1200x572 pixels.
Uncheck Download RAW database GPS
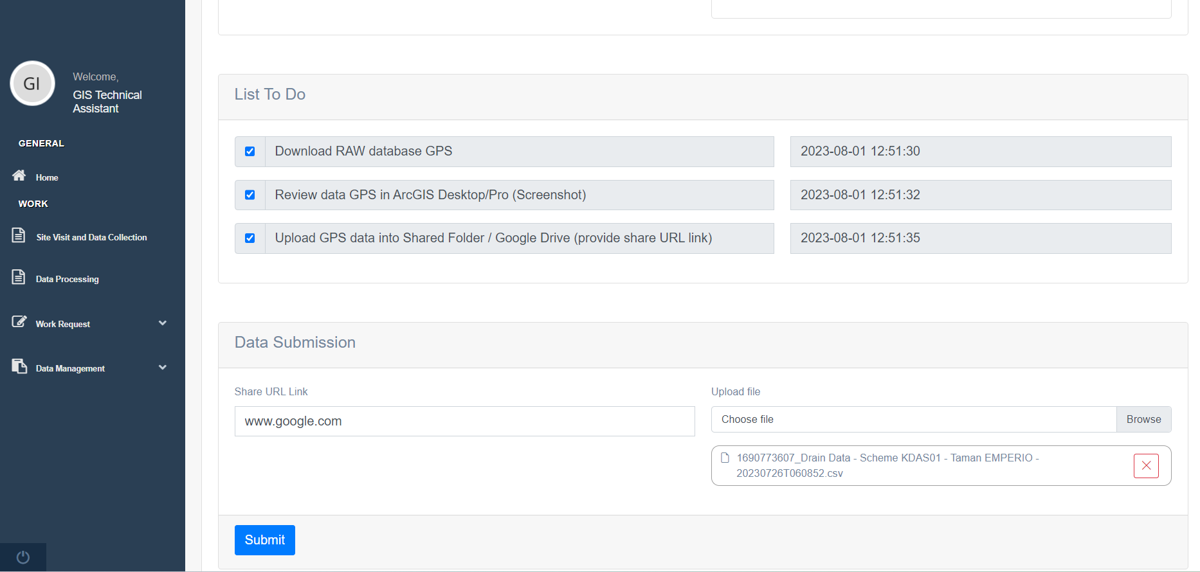250,152
